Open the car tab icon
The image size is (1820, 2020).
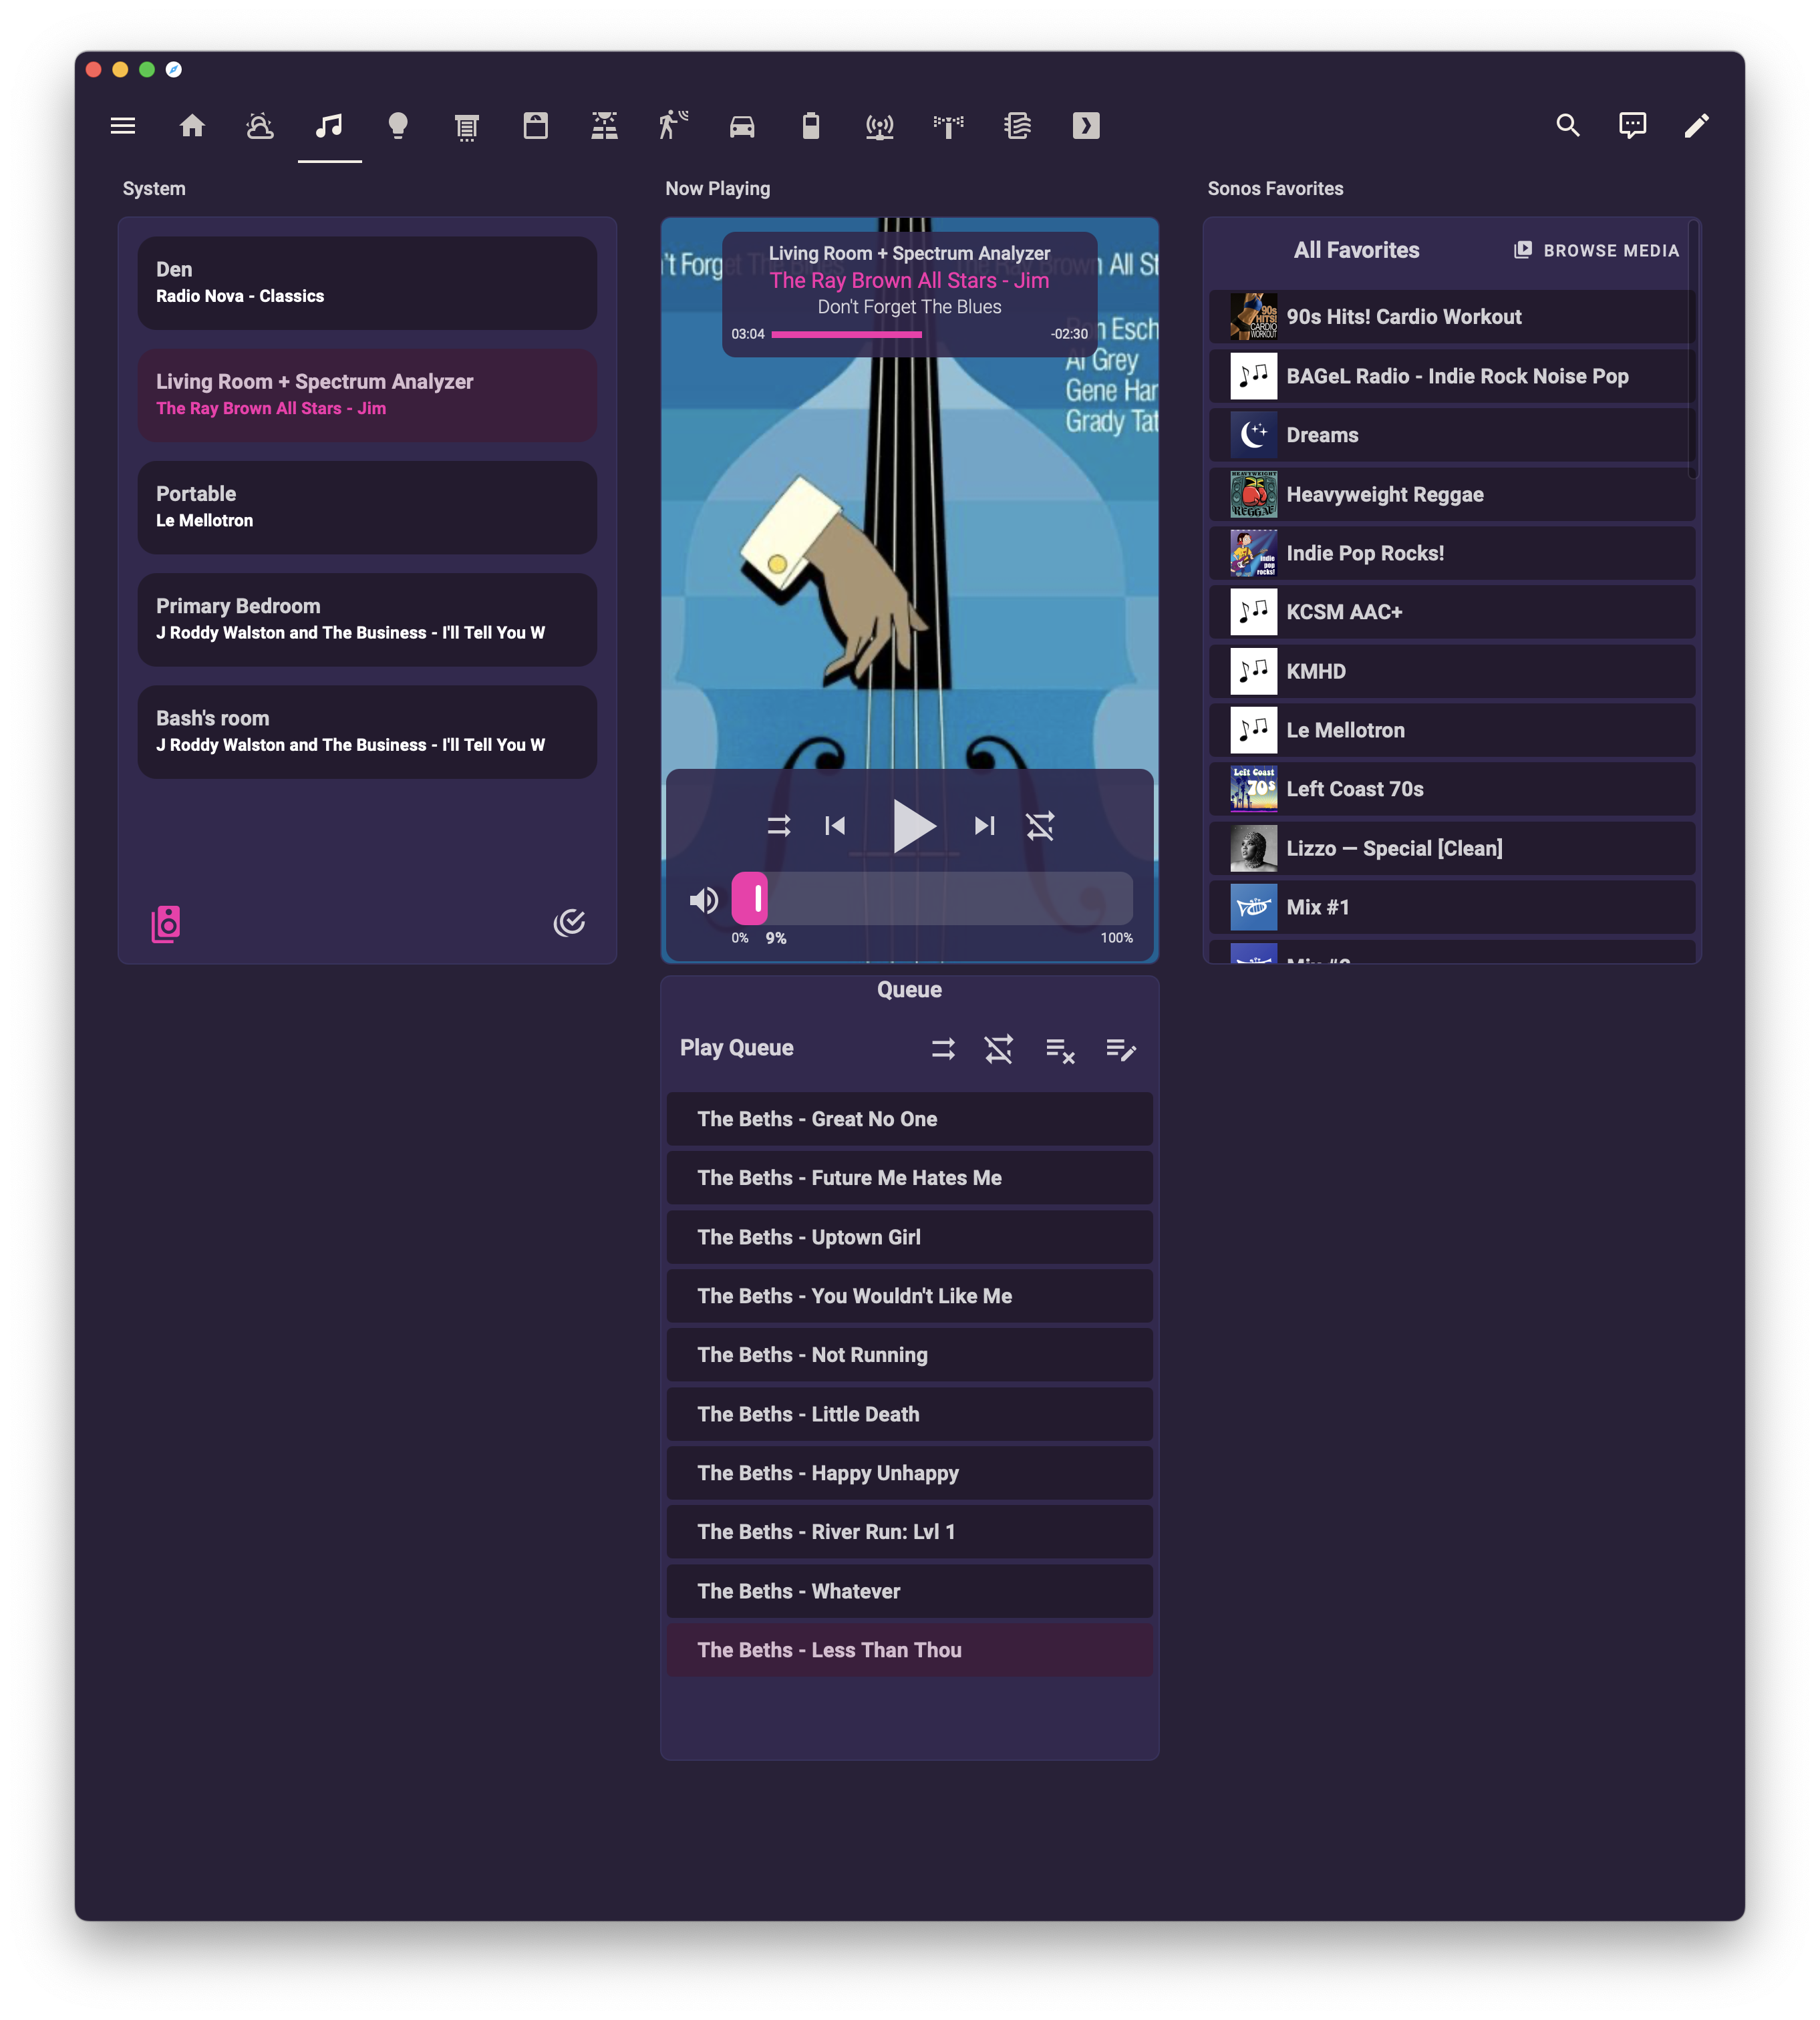tap(742, 126)
